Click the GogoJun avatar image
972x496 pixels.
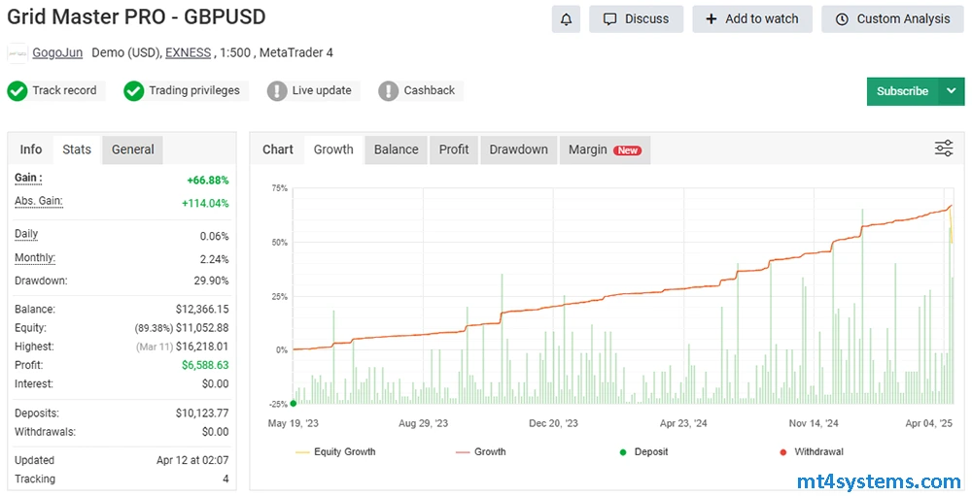17,53
